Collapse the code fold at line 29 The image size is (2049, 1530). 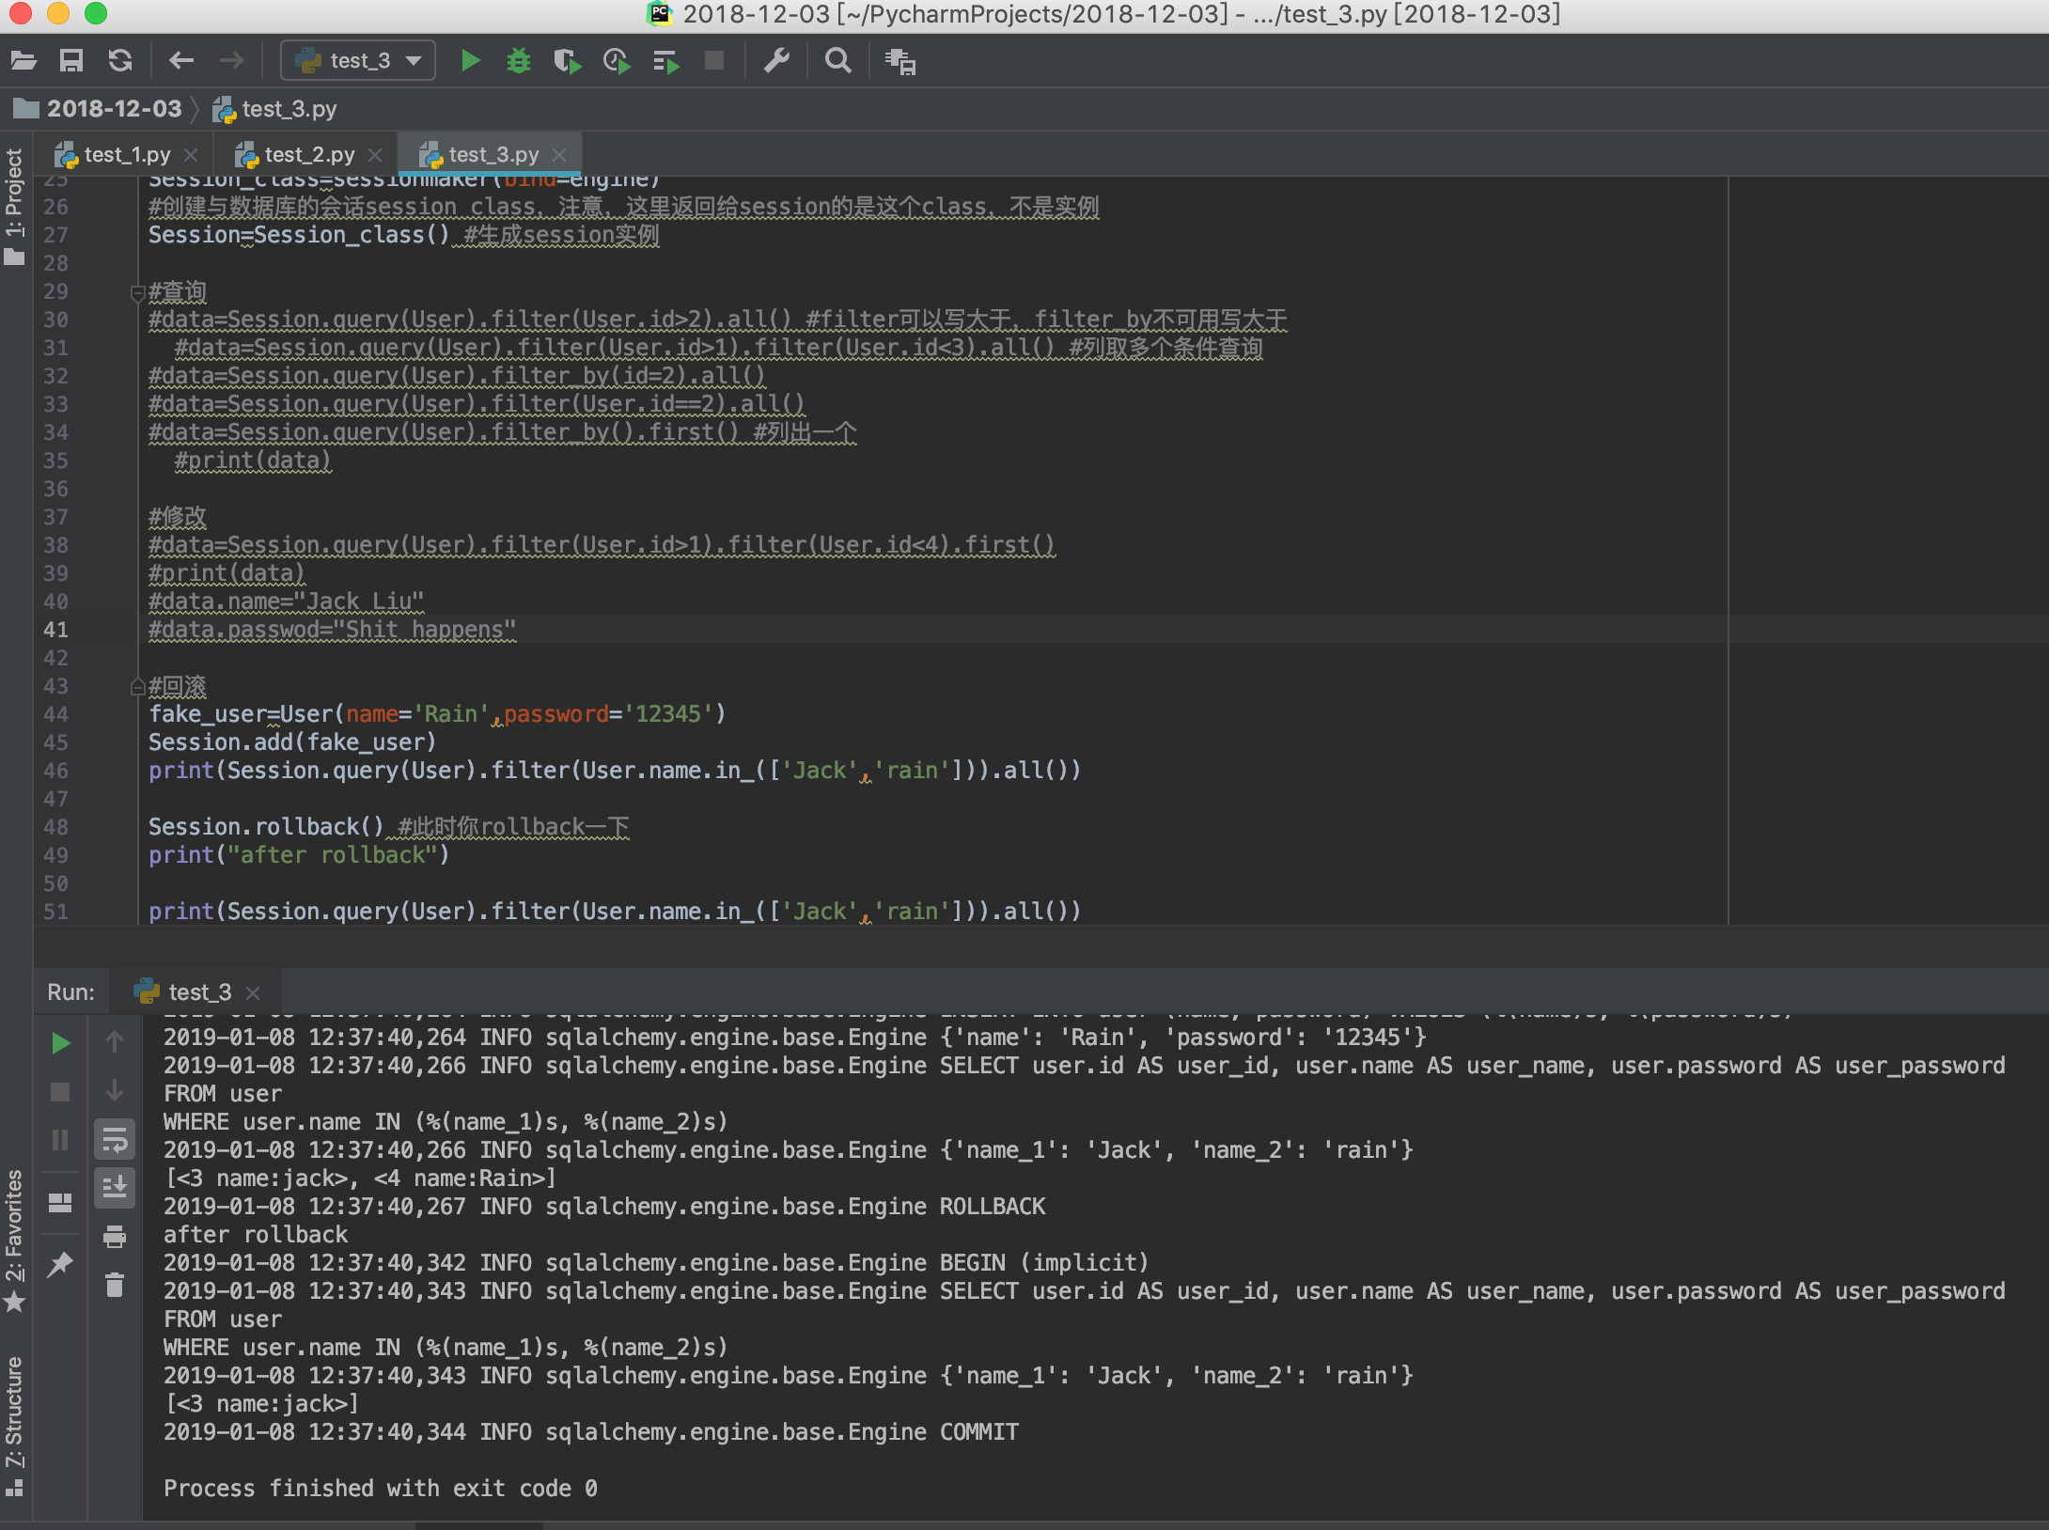tap(137, 292)
